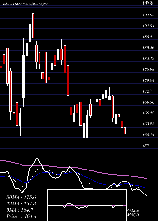
Task: Click the BSE 544258 munafasutra.pro title text
Action: pyautogui.click(x=25, y=4)
